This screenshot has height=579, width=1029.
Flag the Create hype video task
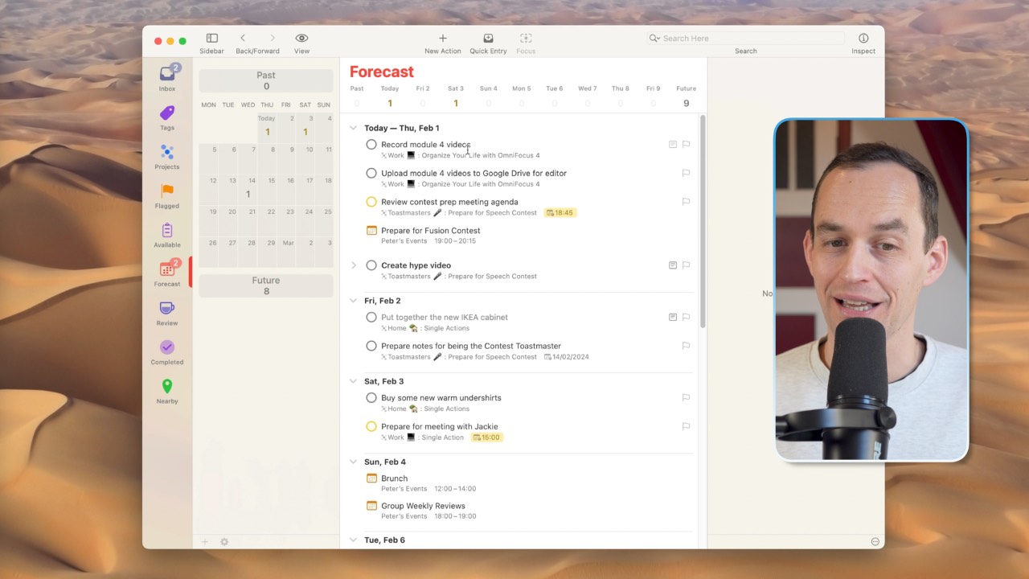point(686,265)
